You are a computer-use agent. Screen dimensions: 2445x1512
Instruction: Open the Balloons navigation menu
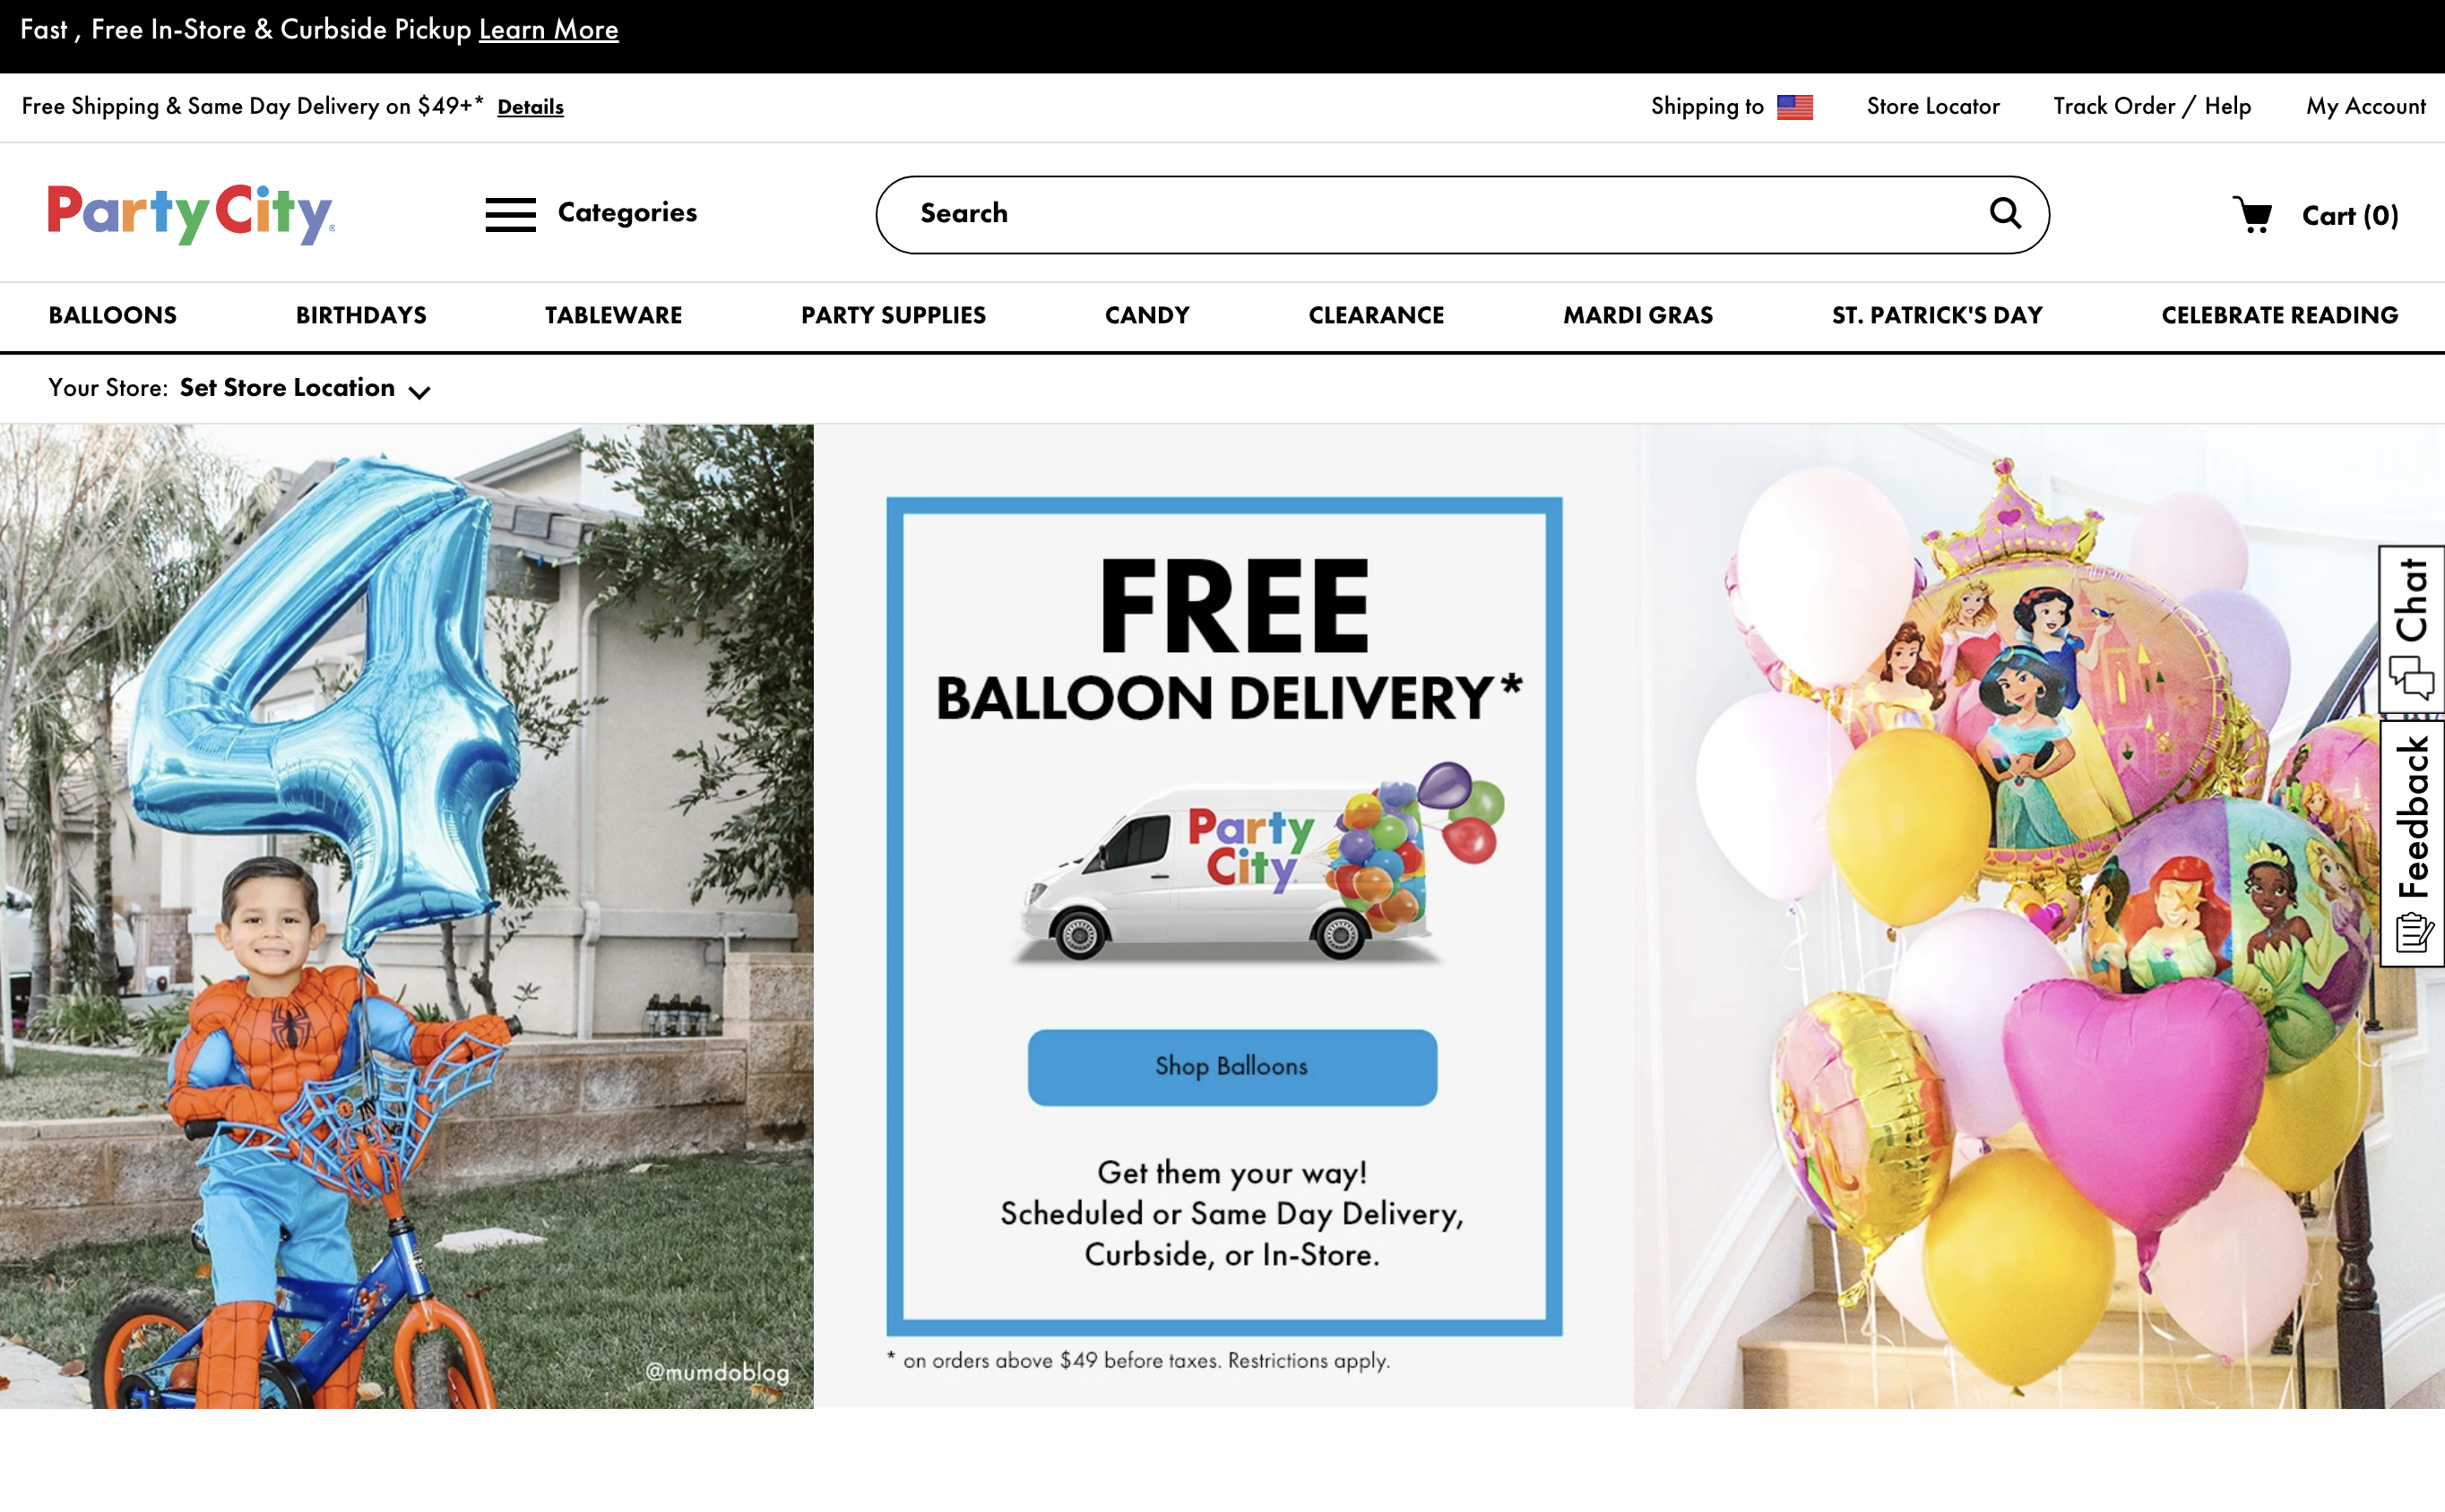[113, 315]
